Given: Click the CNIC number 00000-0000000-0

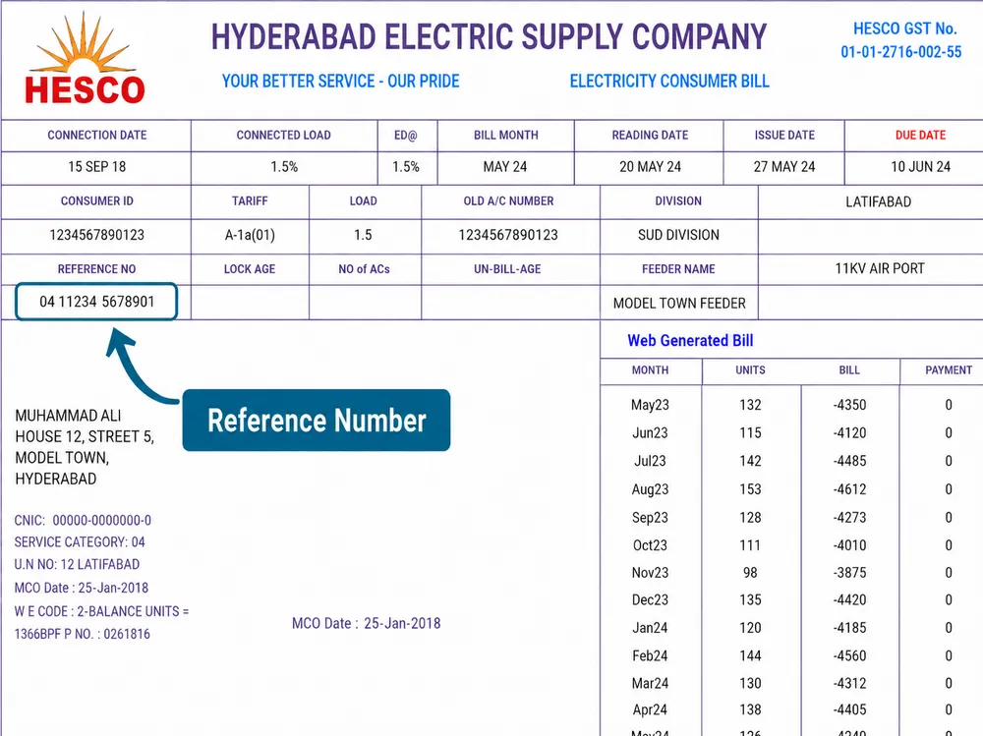Looking at the screenshot, I should (x=101, y=521).
